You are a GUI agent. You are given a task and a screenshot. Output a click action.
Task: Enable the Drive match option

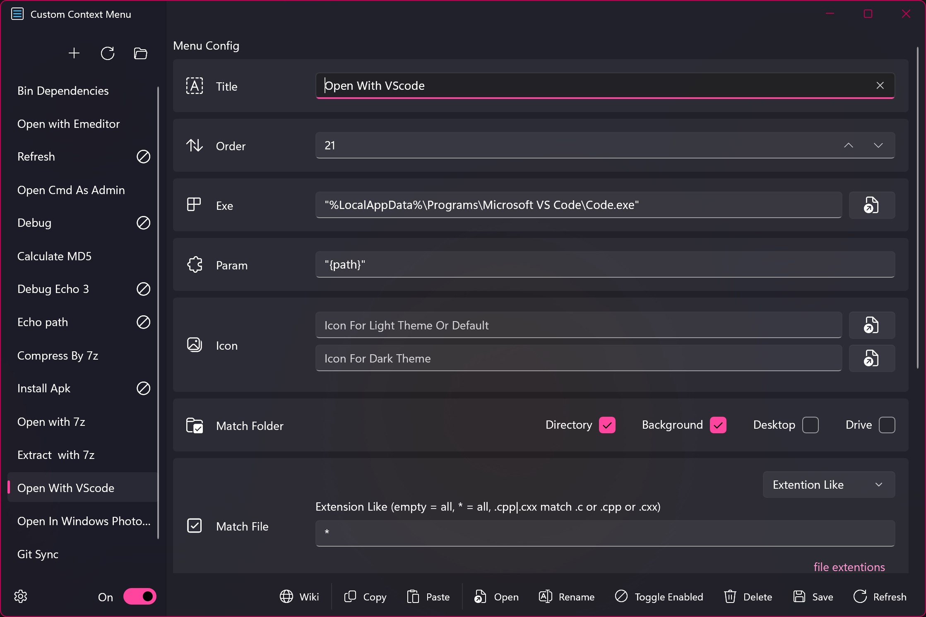pyautogui.click(x=887, y=425)
